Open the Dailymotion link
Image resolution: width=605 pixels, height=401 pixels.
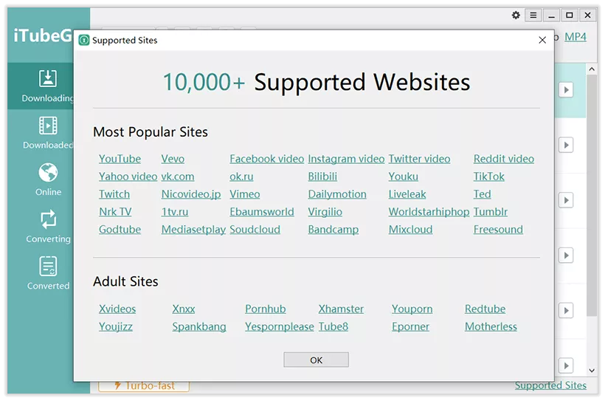pos(337,194)
